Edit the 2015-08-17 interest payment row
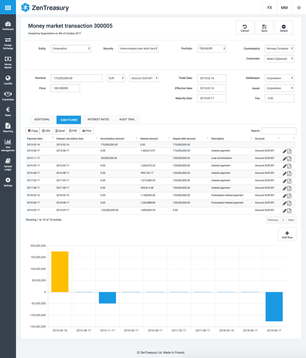Screen dimensions: 306x358 (285, 151)
